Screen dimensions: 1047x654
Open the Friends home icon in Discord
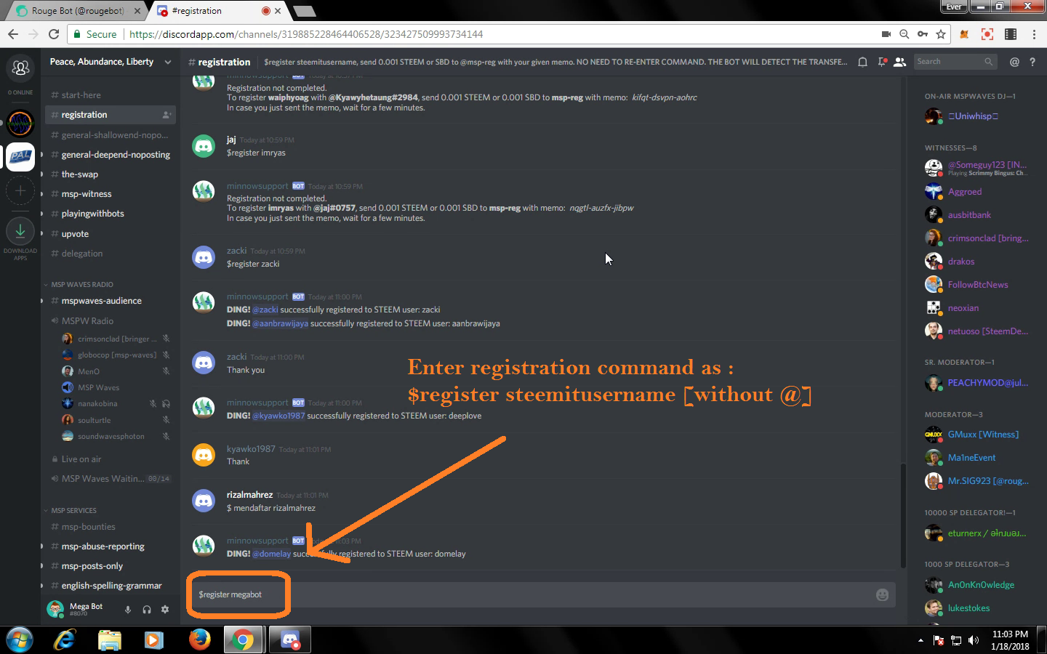[x=20, y=68]
